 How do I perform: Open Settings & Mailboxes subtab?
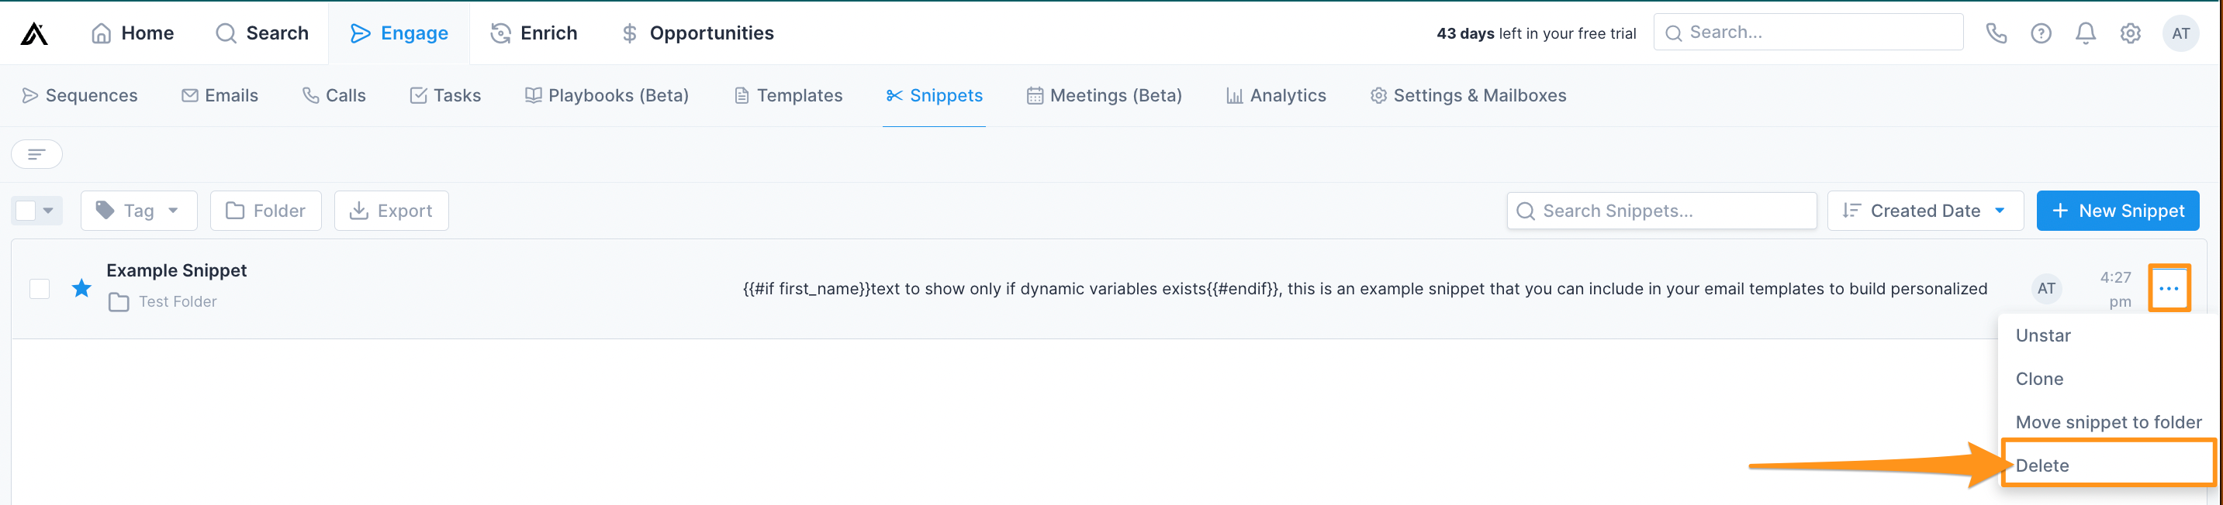1468,96
